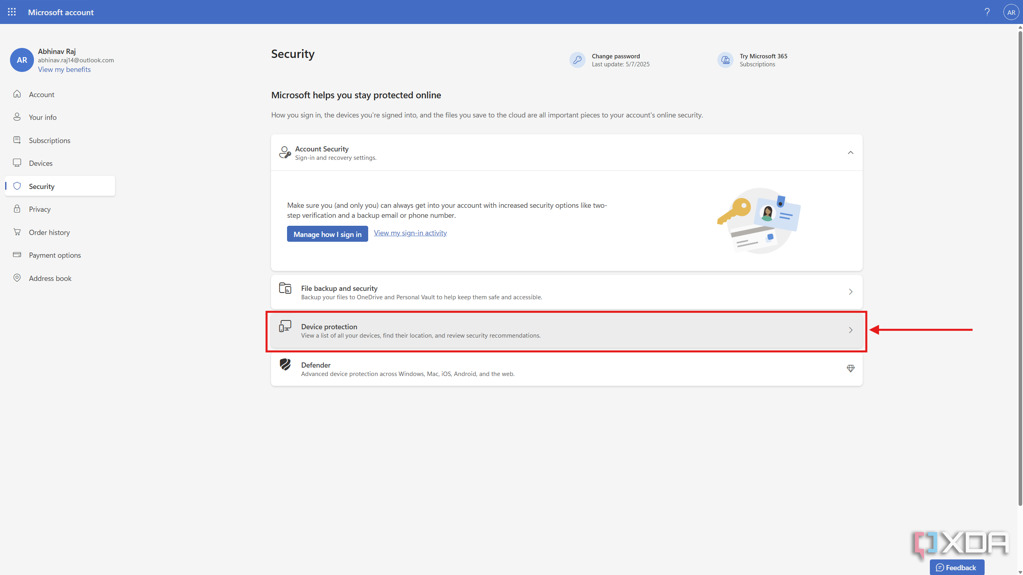This screenshot has width=1023, height=575.
Task: Click the File backup folder icon
Action: click(285, 288)
